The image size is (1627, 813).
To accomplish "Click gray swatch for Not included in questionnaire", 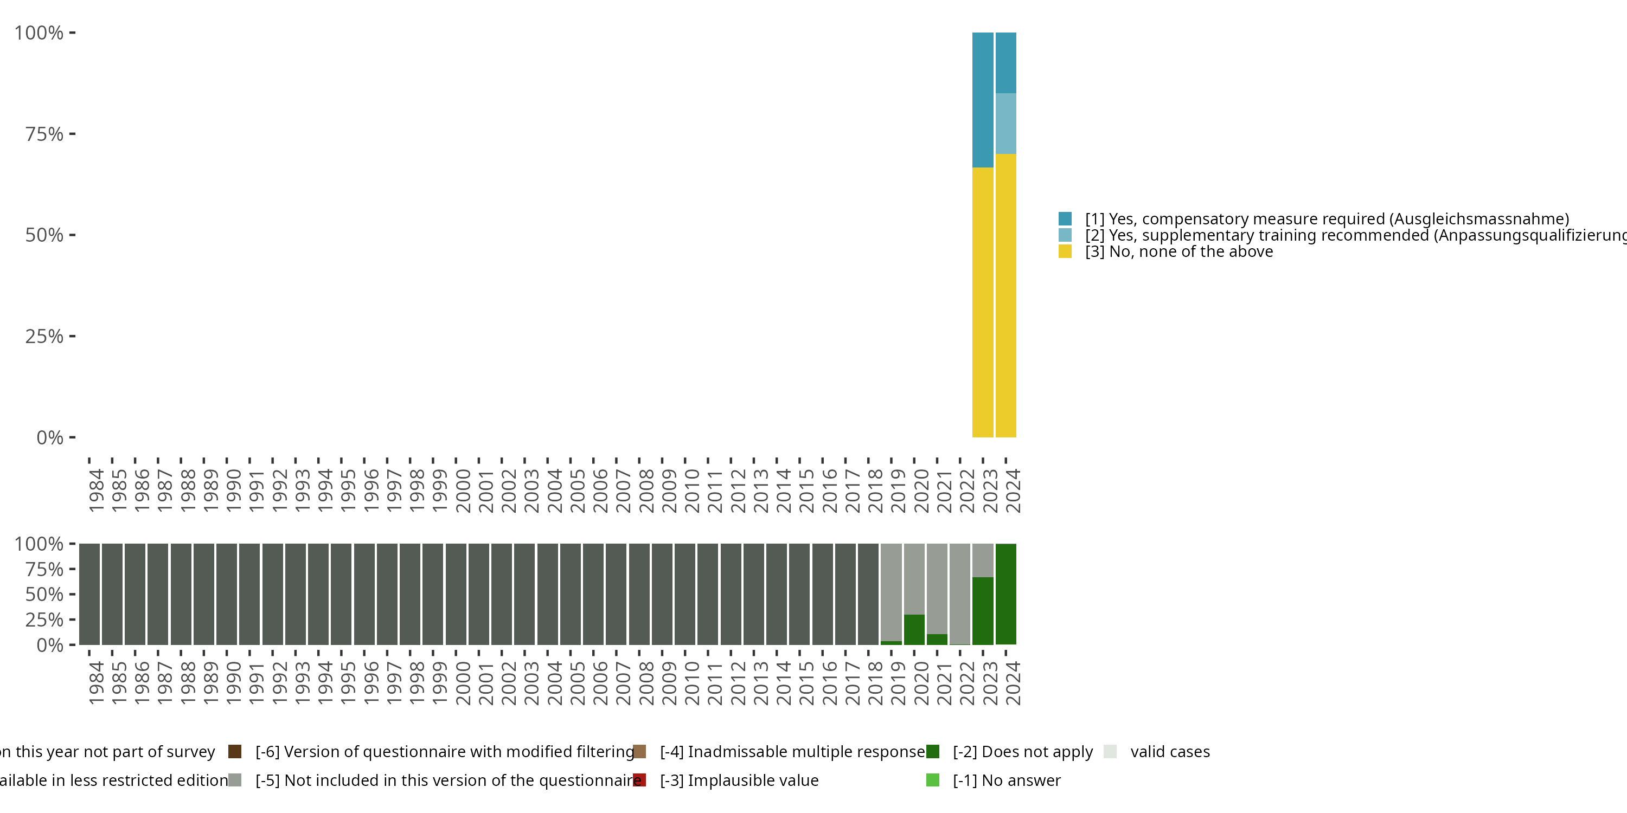I will [234, 780].
